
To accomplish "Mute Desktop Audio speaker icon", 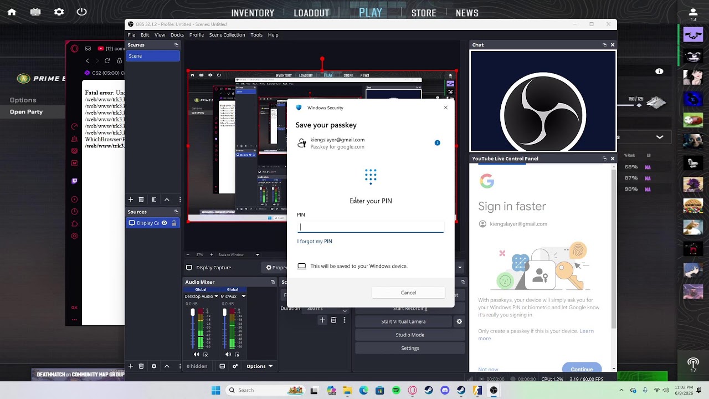I will tap(196, 354).
